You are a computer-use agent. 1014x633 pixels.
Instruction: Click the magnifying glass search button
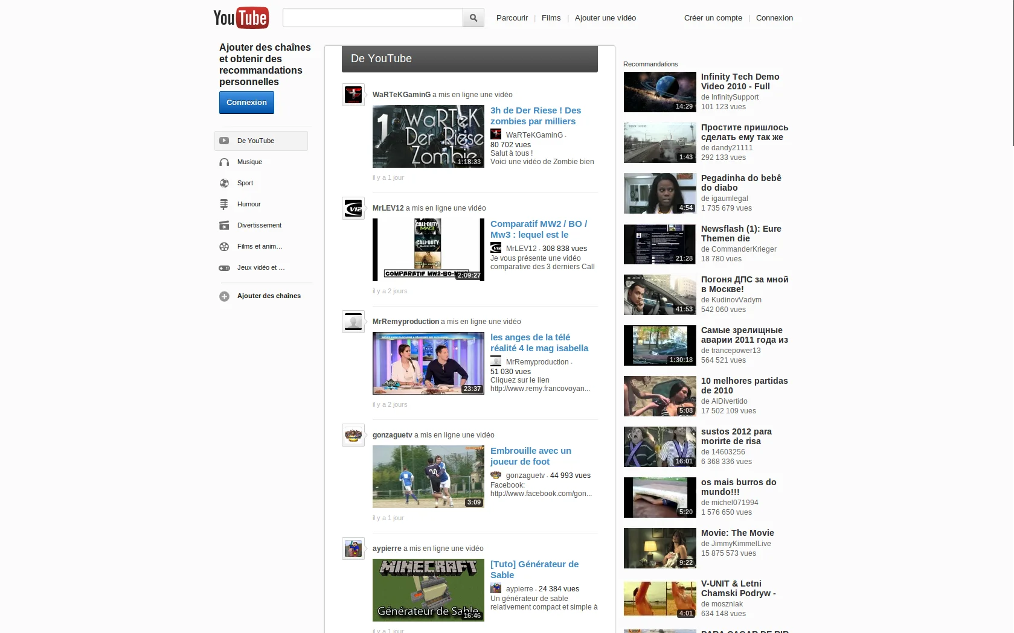point(473,18)
